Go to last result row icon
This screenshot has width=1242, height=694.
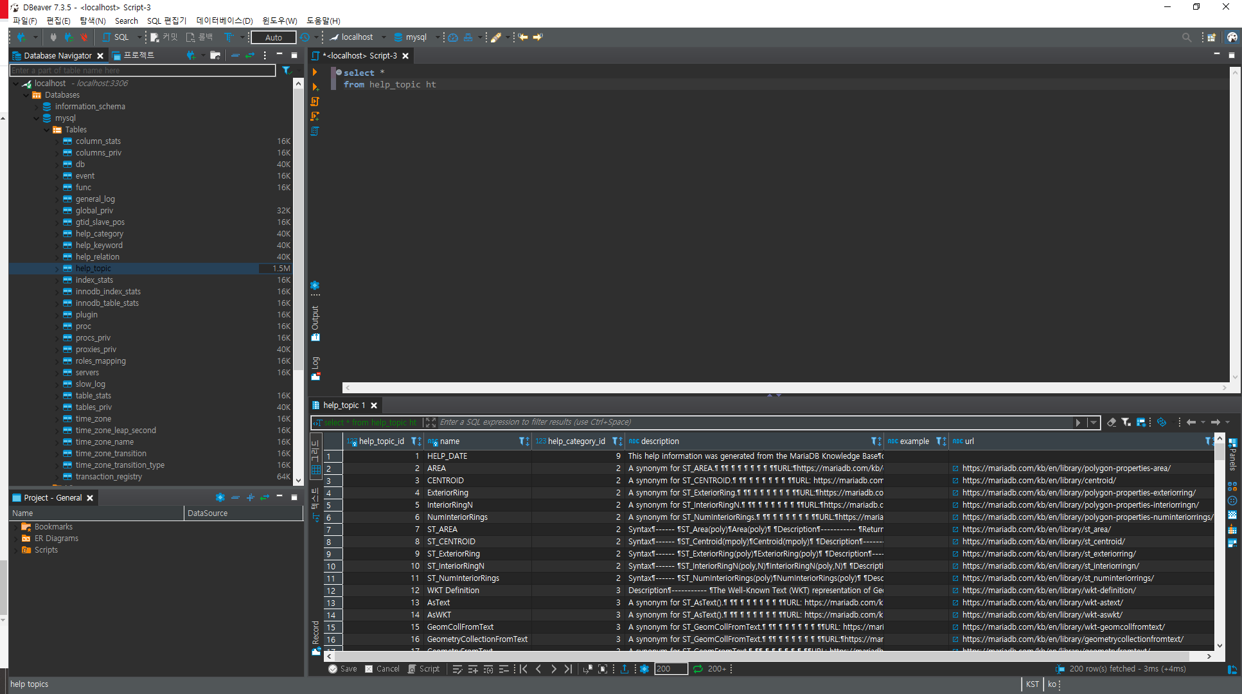pyautogui.click(x=568, y=669)
